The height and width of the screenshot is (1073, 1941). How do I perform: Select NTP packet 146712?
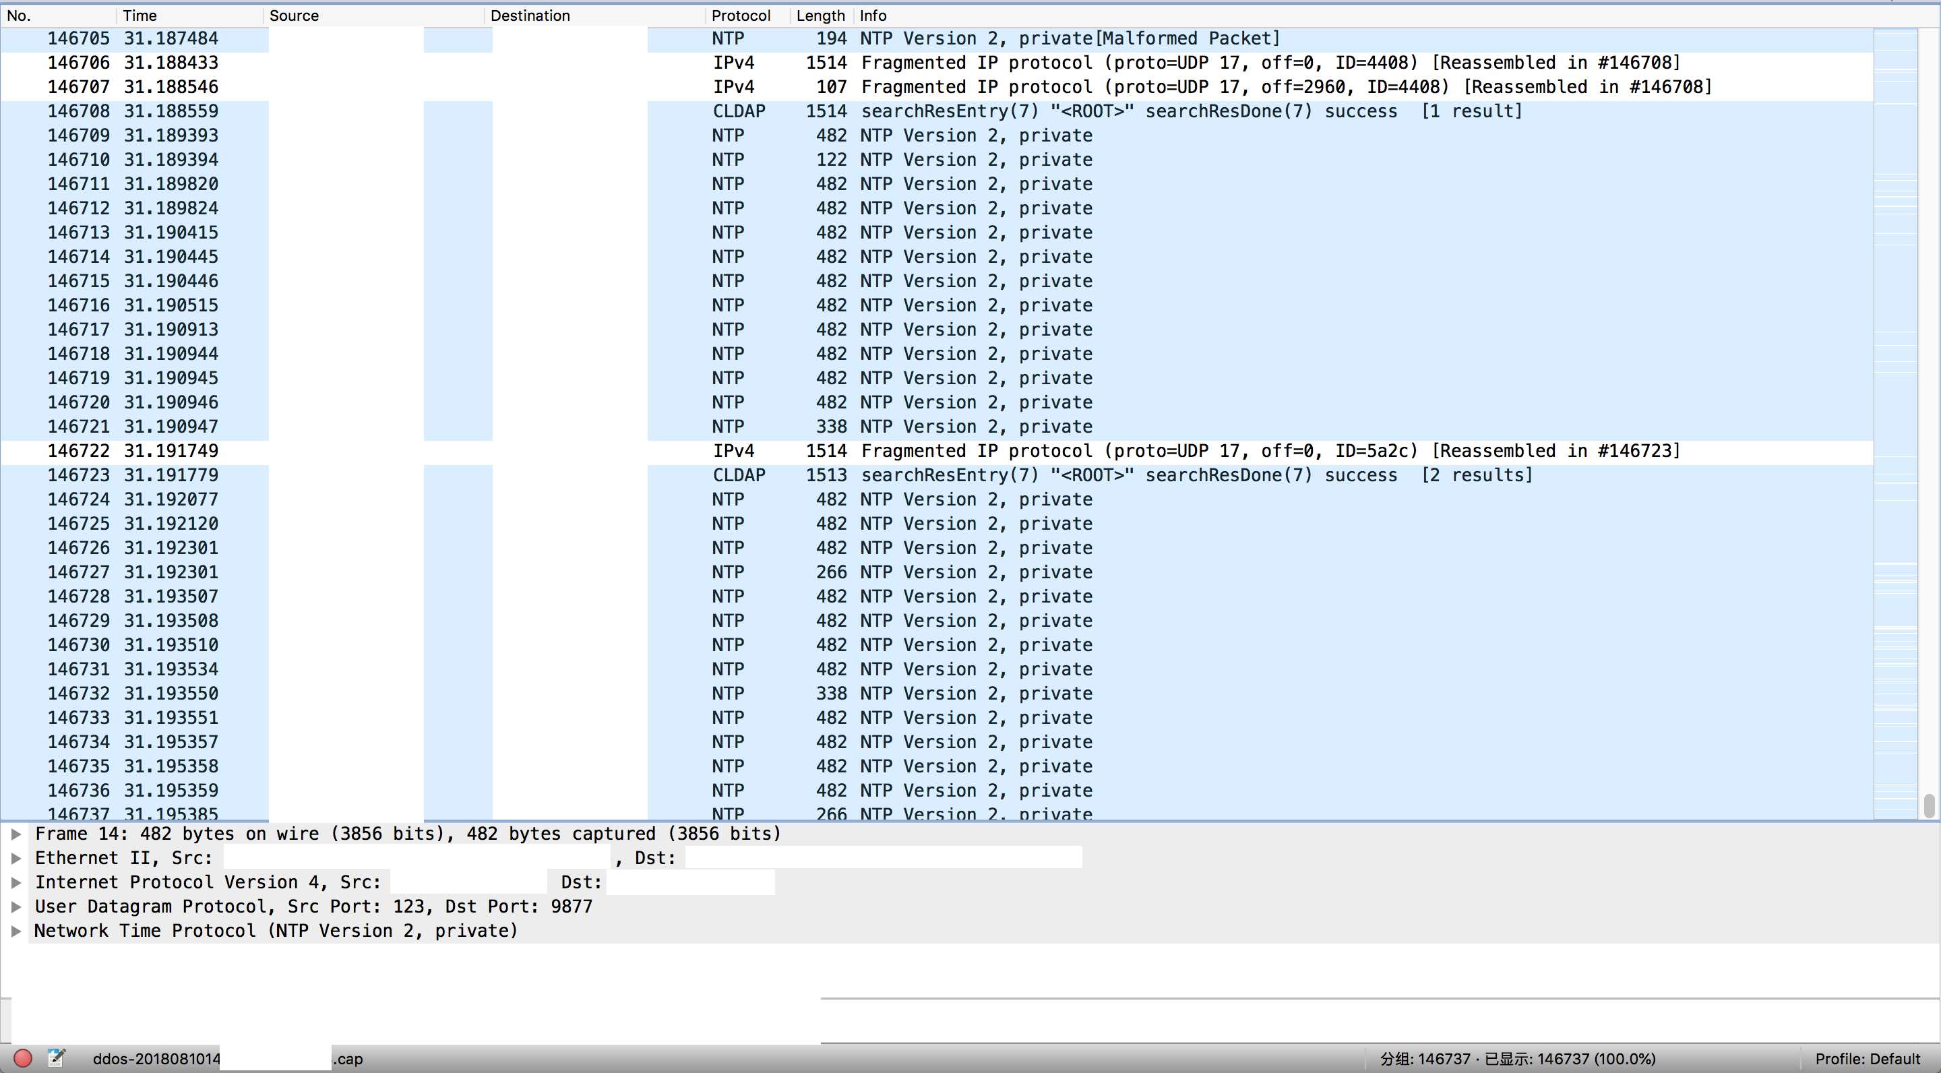[x=937, y=208]
